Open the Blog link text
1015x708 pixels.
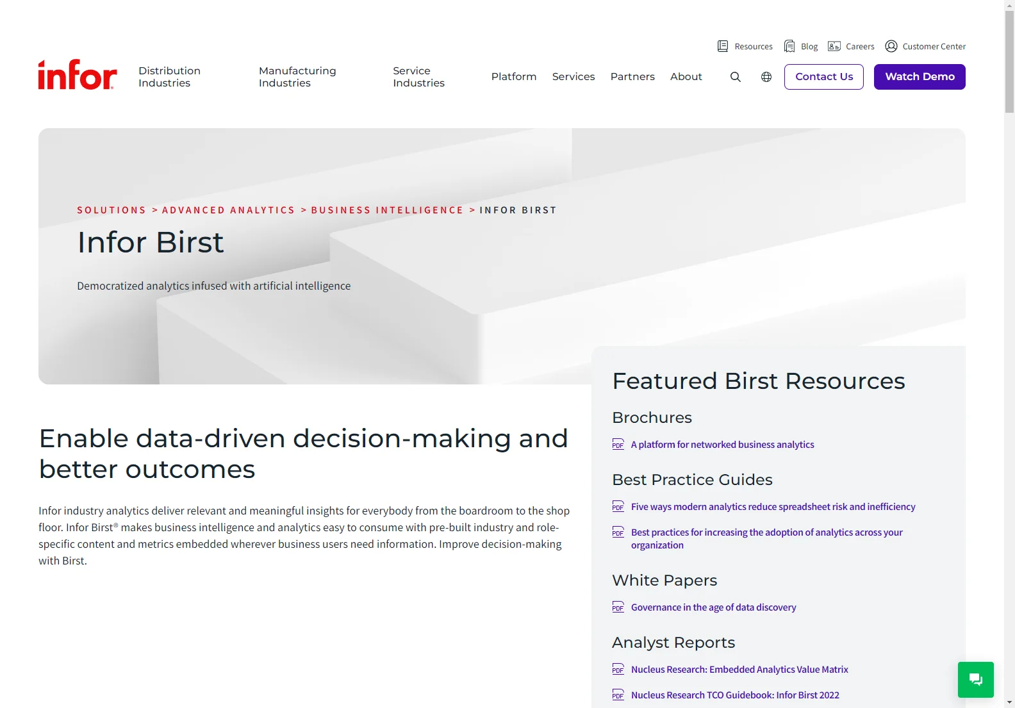pyautogui.click(x=809, y=47)
